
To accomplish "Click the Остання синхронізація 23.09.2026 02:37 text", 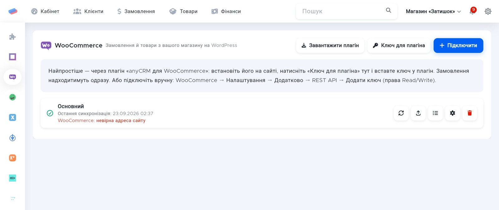I will coord(105,114).
